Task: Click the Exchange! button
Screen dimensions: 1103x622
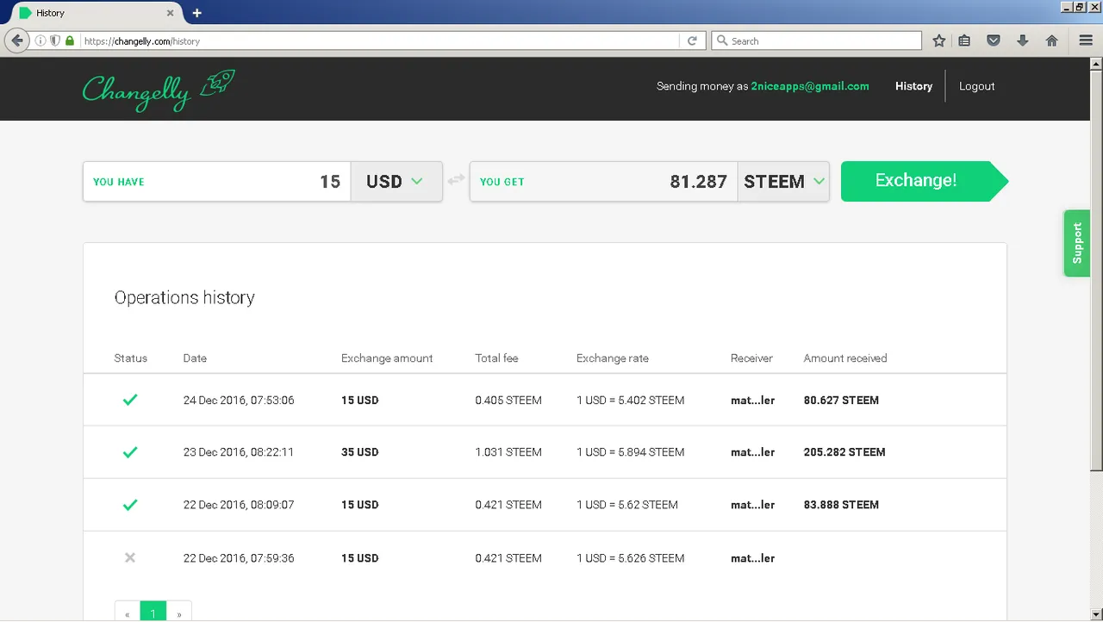Action: click(x=924, y=181)
